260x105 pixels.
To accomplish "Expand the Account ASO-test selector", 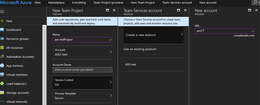I will (82, 52).
